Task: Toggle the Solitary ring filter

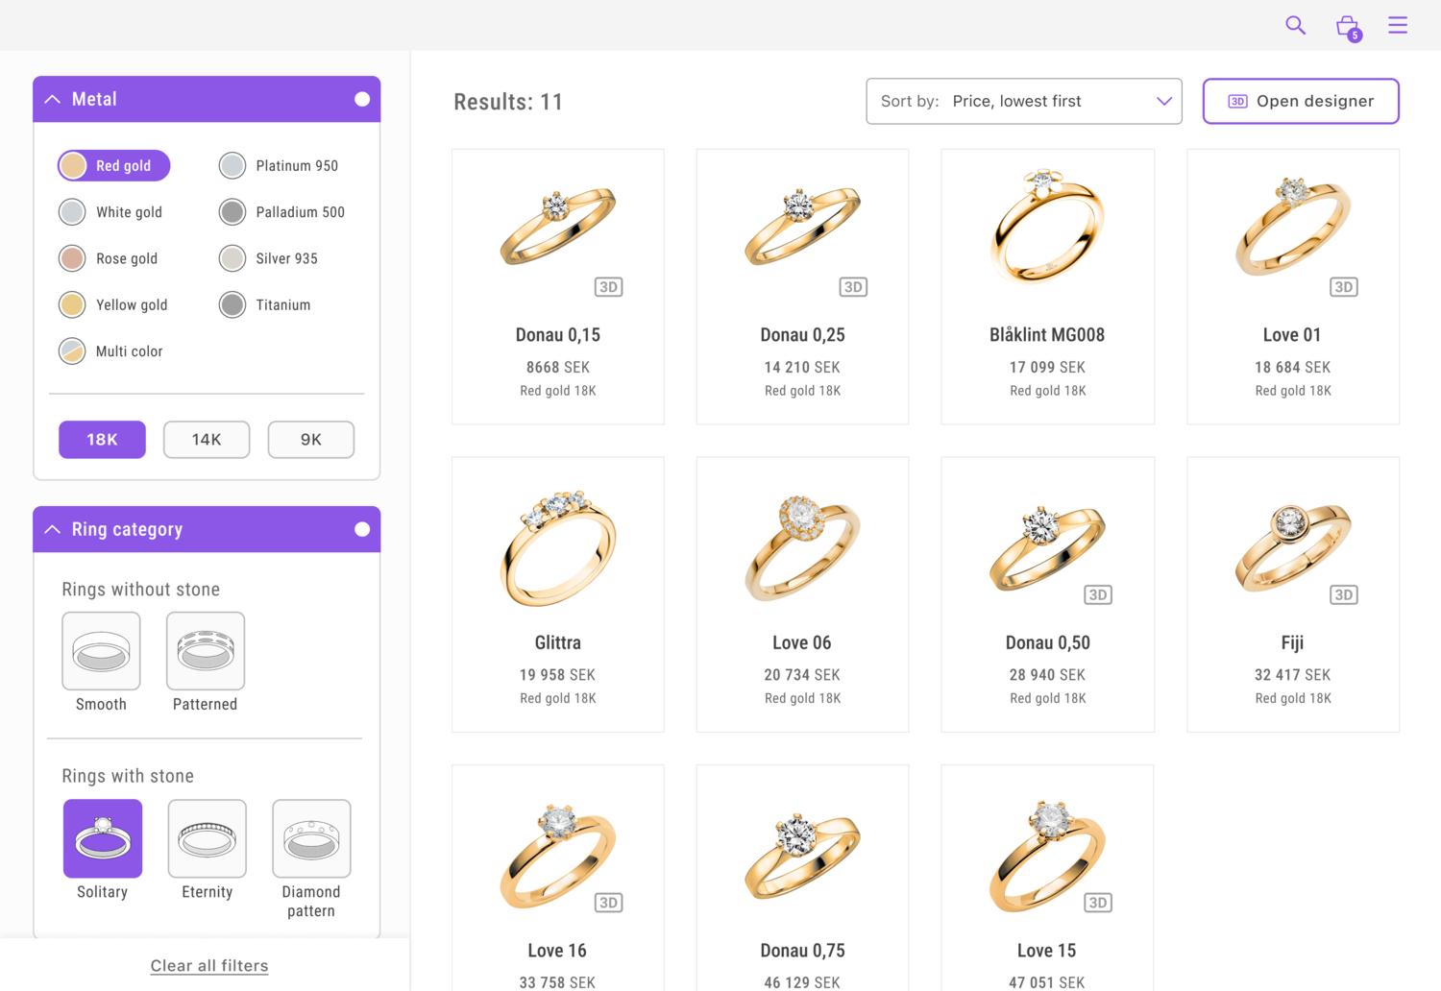Action: point(103,838)
